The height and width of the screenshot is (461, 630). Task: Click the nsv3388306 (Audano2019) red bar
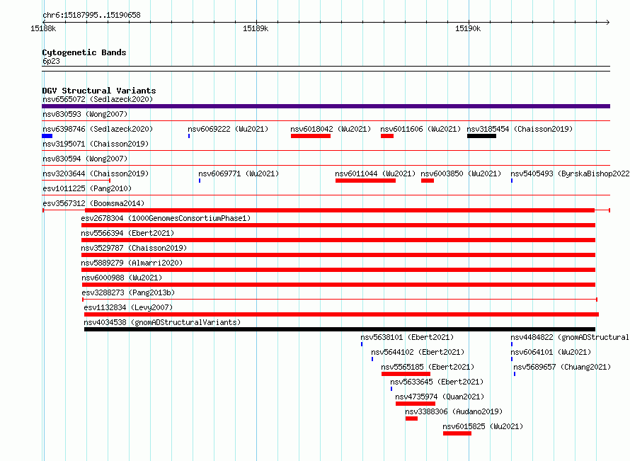(x=411, y=419)
